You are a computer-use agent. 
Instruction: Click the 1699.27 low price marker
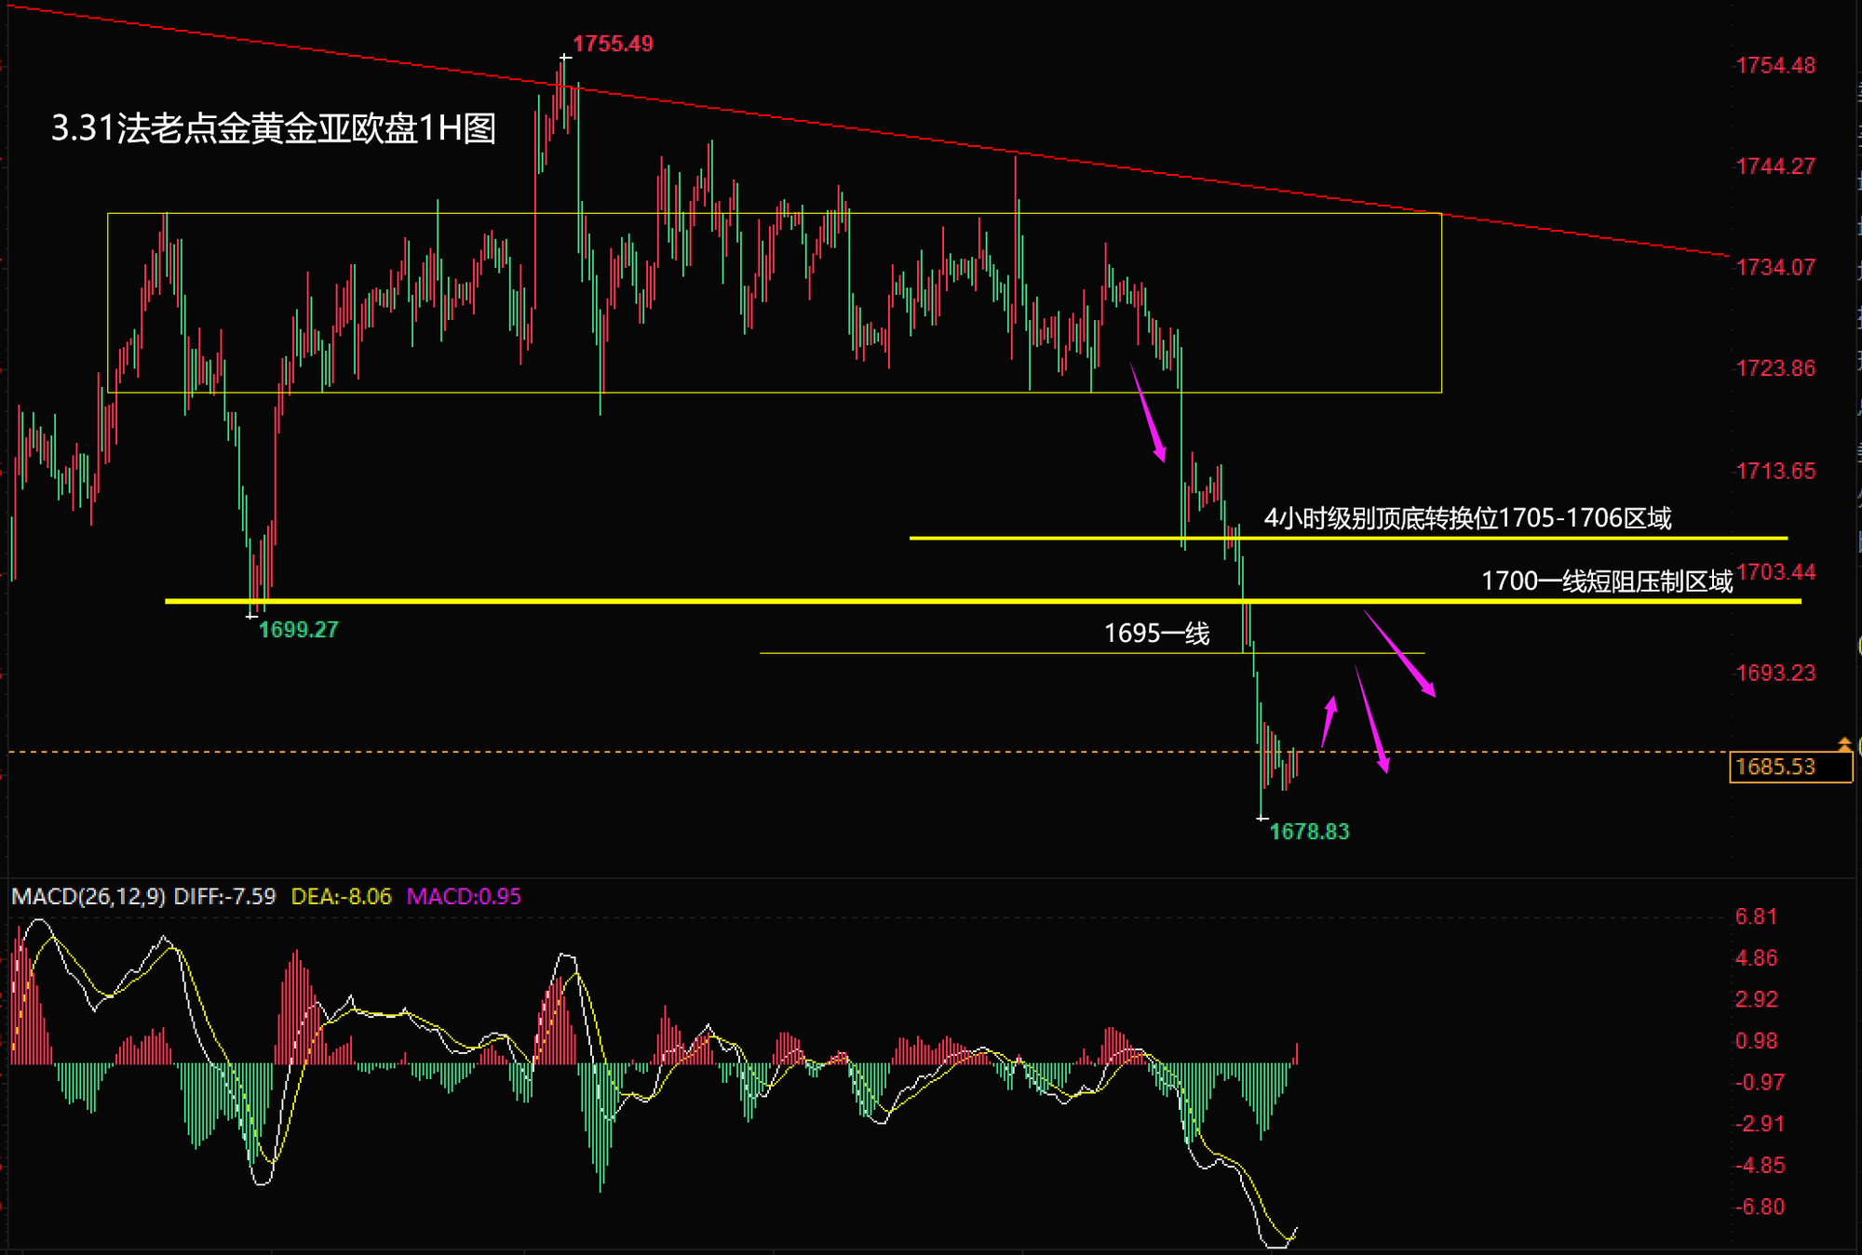tap(298, 630)
